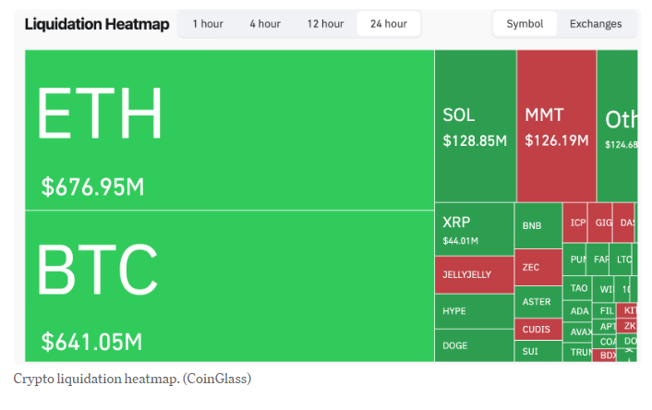Select the 24 hour timeframe tab
The height and width of the screenshot is (410, 652).
[388, 24]
